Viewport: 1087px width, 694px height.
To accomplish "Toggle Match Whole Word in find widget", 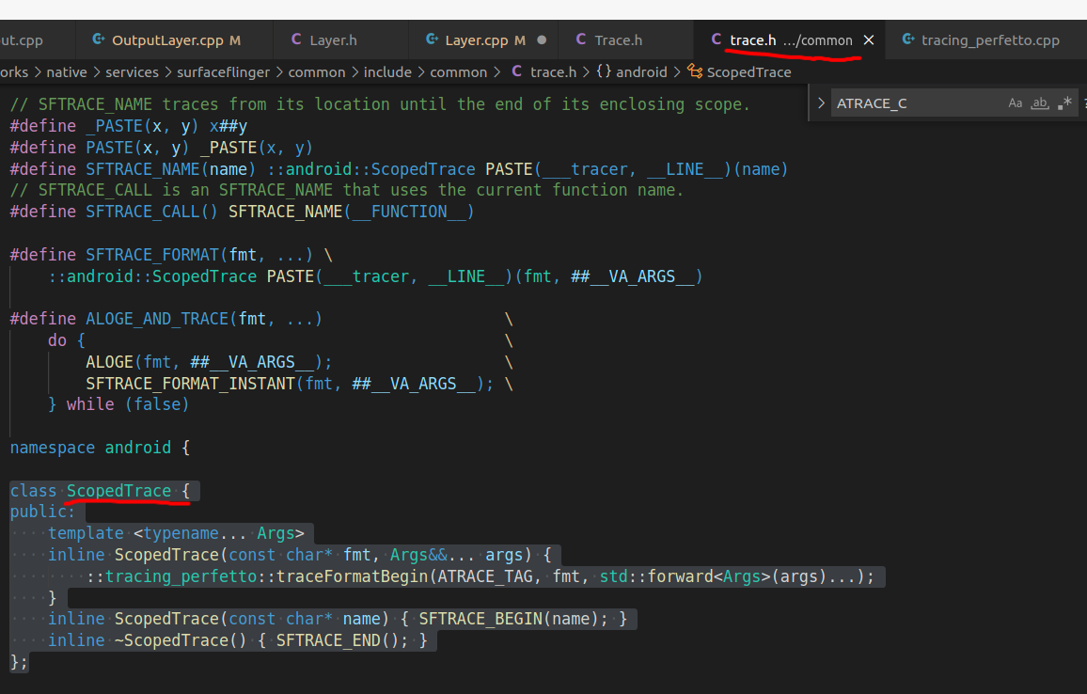I will click(x=1039, y=103).
